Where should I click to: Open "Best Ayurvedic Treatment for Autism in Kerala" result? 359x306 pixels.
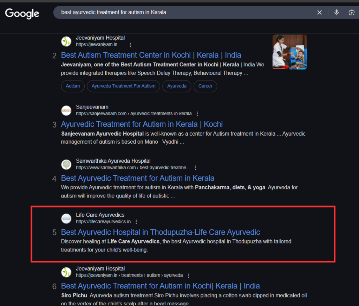[138, 178]
